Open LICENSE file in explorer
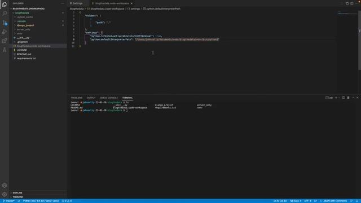 (38, 50)
